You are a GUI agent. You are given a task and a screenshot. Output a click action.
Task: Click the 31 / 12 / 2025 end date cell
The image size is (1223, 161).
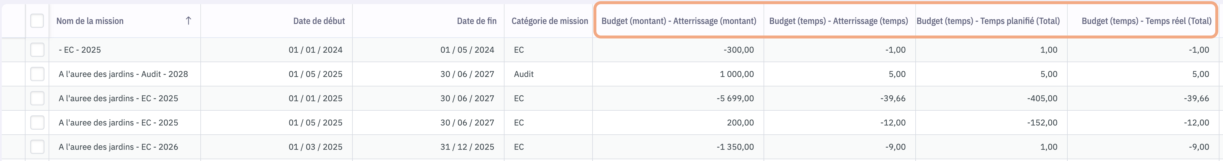coord(467,147)
